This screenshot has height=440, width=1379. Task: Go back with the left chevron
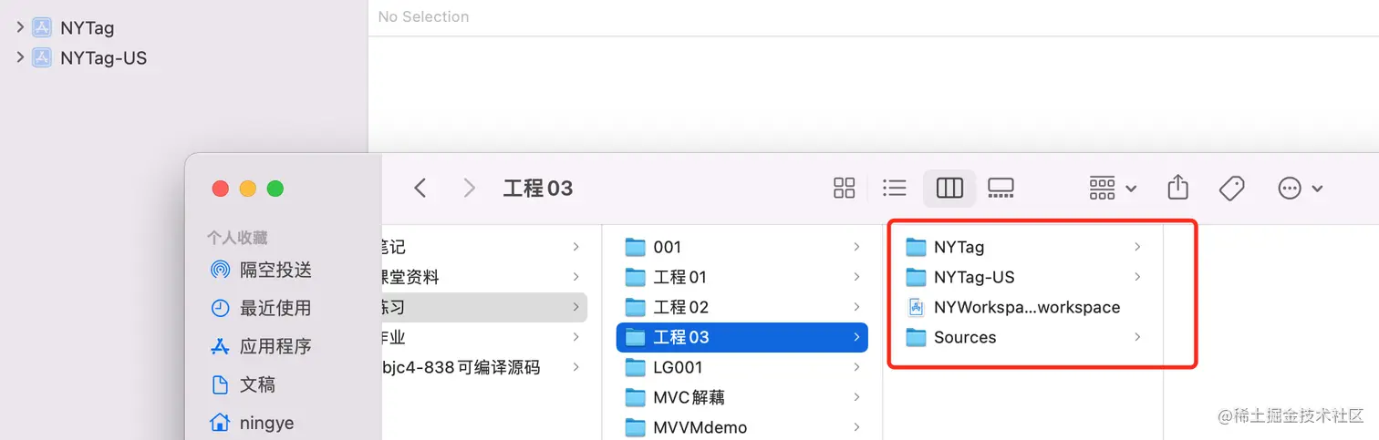pos(420,189)
